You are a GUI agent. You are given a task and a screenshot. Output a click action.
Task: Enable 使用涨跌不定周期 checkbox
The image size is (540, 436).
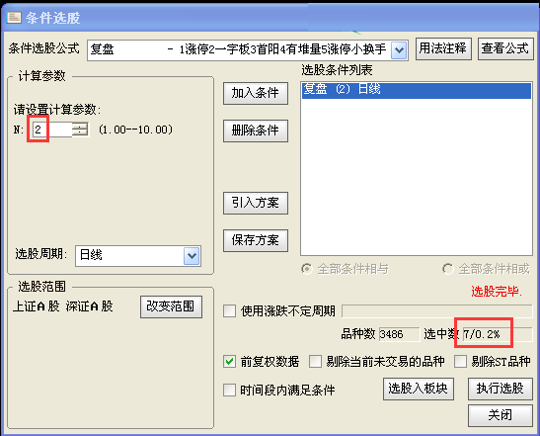229,310
